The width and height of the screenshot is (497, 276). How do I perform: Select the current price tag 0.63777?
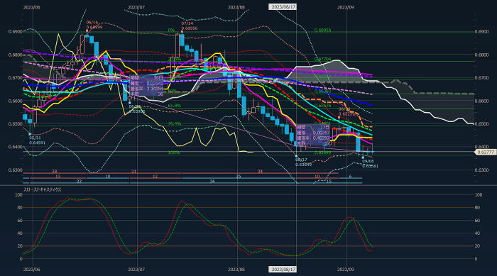pyautogui.click(x=485, y=152)
